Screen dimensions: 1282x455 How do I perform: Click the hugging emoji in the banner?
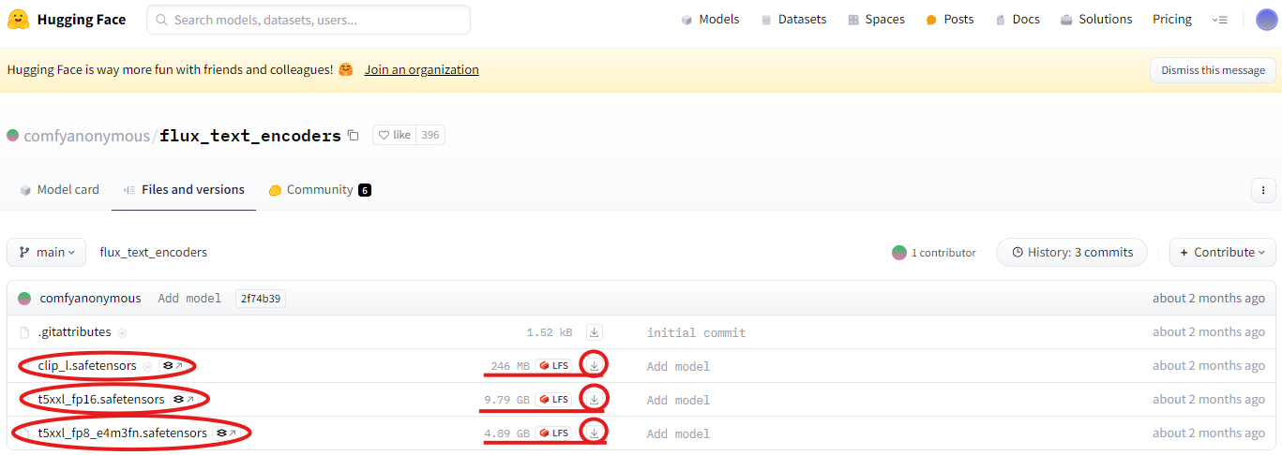point(346,69)
